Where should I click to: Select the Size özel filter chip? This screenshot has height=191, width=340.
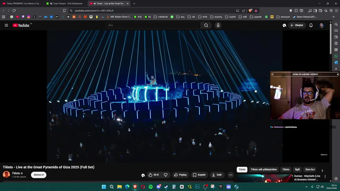310,170
